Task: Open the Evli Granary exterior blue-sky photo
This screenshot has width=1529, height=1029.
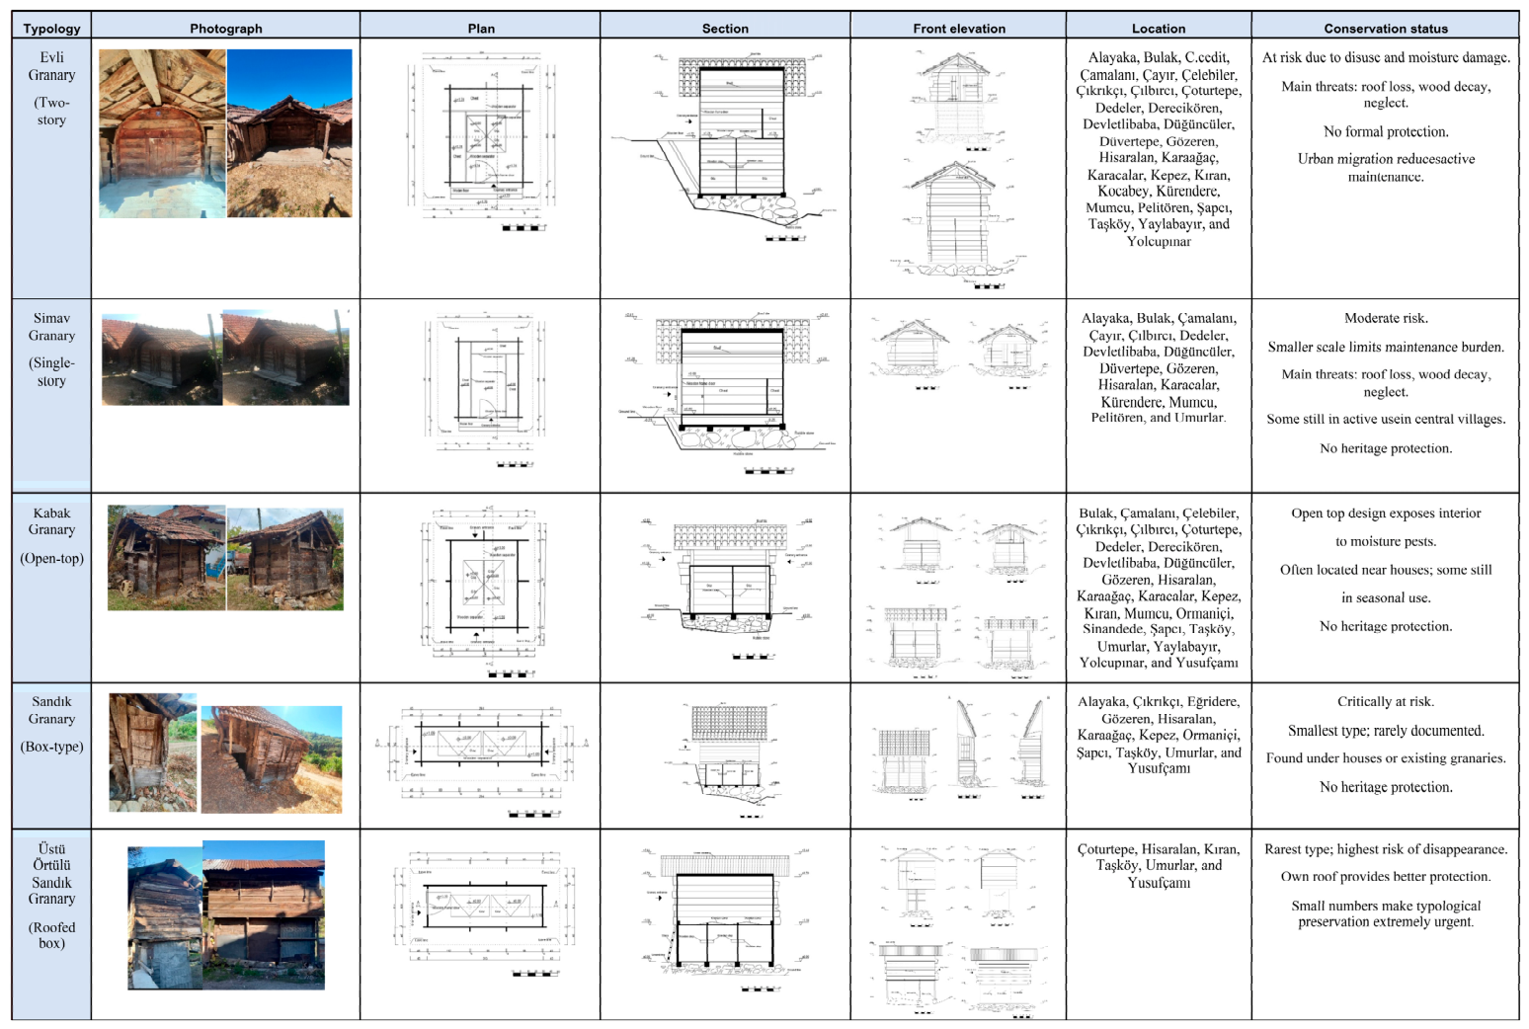Action: [289, 133]
